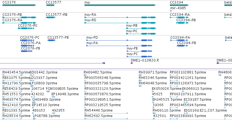This screenshot has width=232, height=120.
Task: Click the RE58429.5prime EST label
Action: [x=16, y=89]
